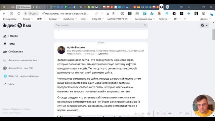Open the Справка footer link
Viewport: 215px width, 121px height.
[x=6, y=109]
